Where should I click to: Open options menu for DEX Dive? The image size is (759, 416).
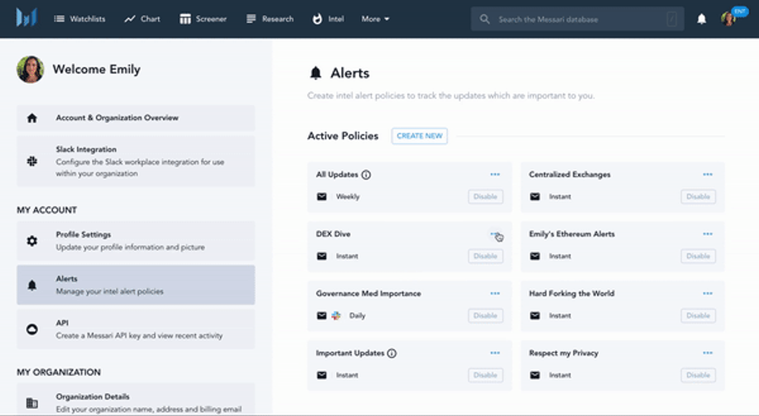tap(495, 234)
